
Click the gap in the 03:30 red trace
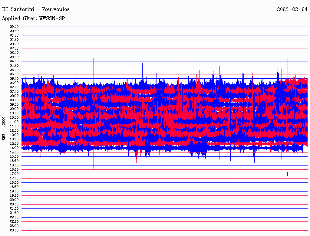(x=177, y=57)
